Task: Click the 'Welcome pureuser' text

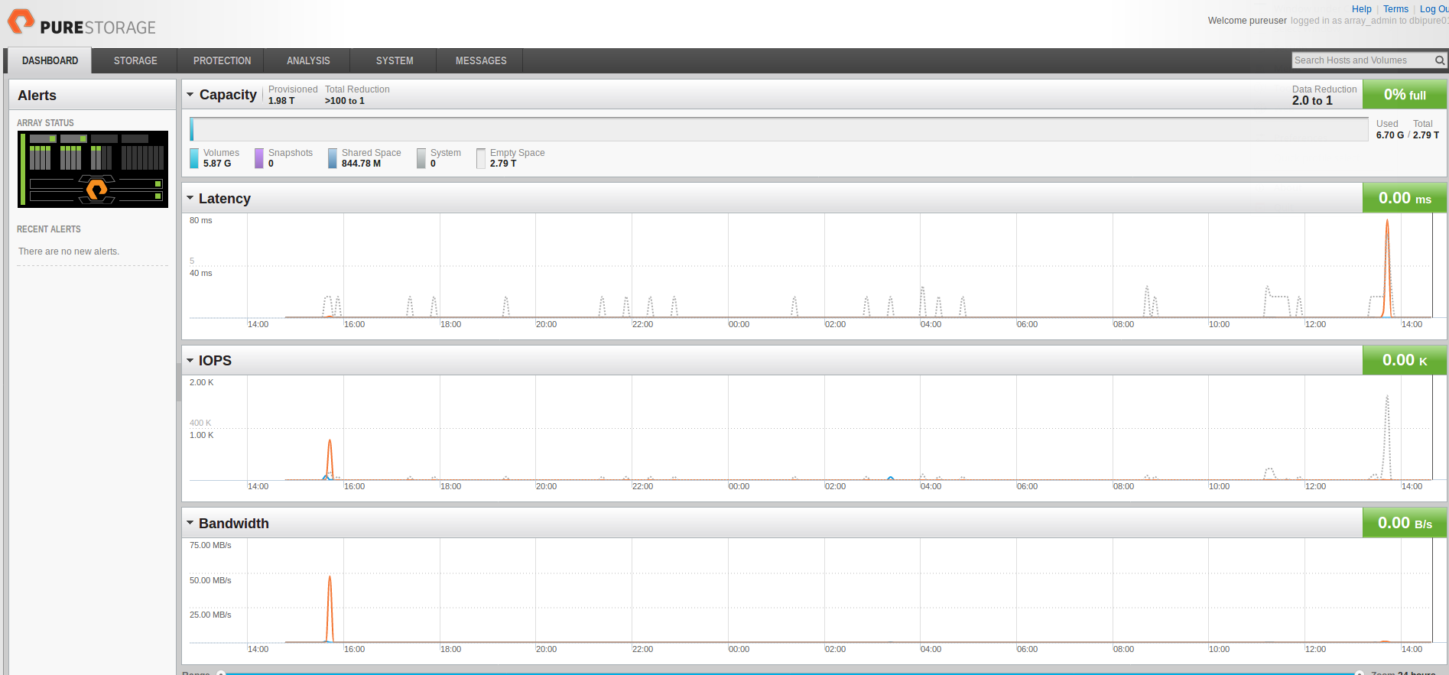Action: (x=1247, y=21)
